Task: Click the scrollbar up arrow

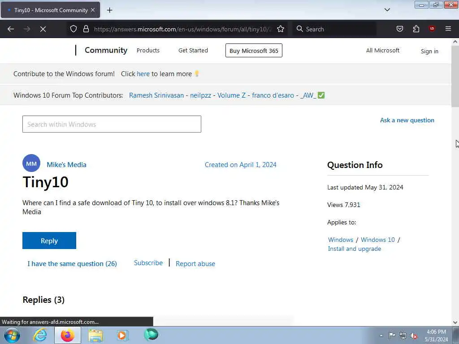Action: [455, 42]
